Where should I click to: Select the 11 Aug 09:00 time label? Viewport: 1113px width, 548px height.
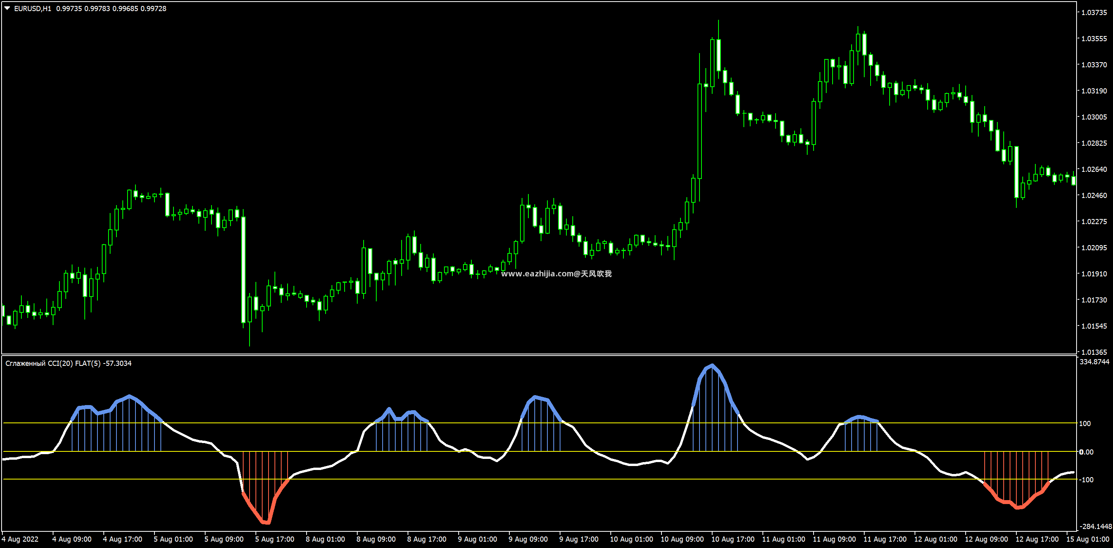[x=834, y=539]
